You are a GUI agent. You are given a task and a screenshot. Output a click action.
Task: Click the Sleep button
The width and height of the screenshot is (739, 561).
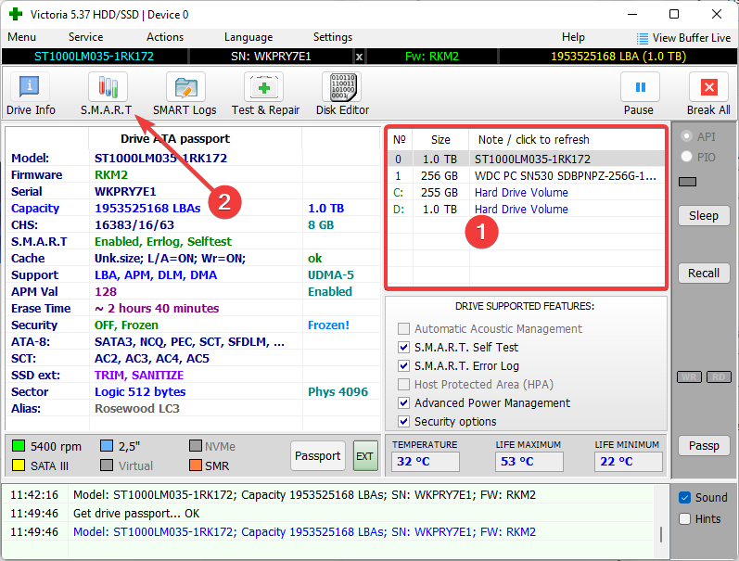click(x=704, y=216)
